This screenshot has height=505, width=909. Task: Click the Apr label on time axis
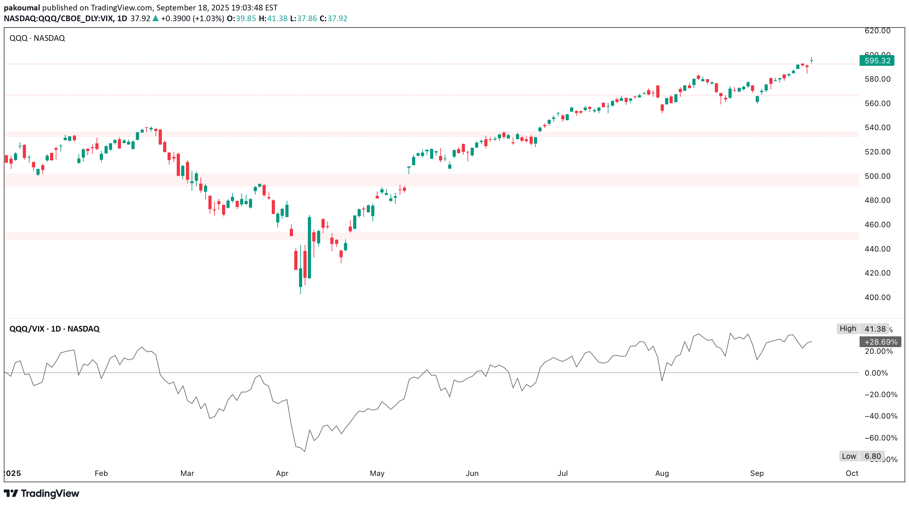[282, 473]
